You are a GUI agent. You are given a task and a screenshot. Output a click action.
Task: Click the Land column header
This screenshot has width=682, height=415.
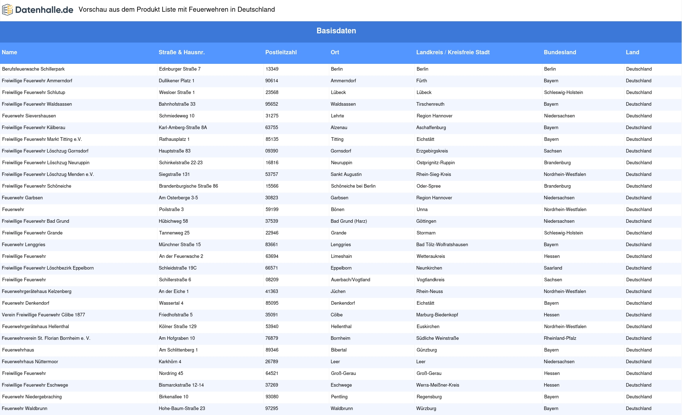click(x=632, y=52)
